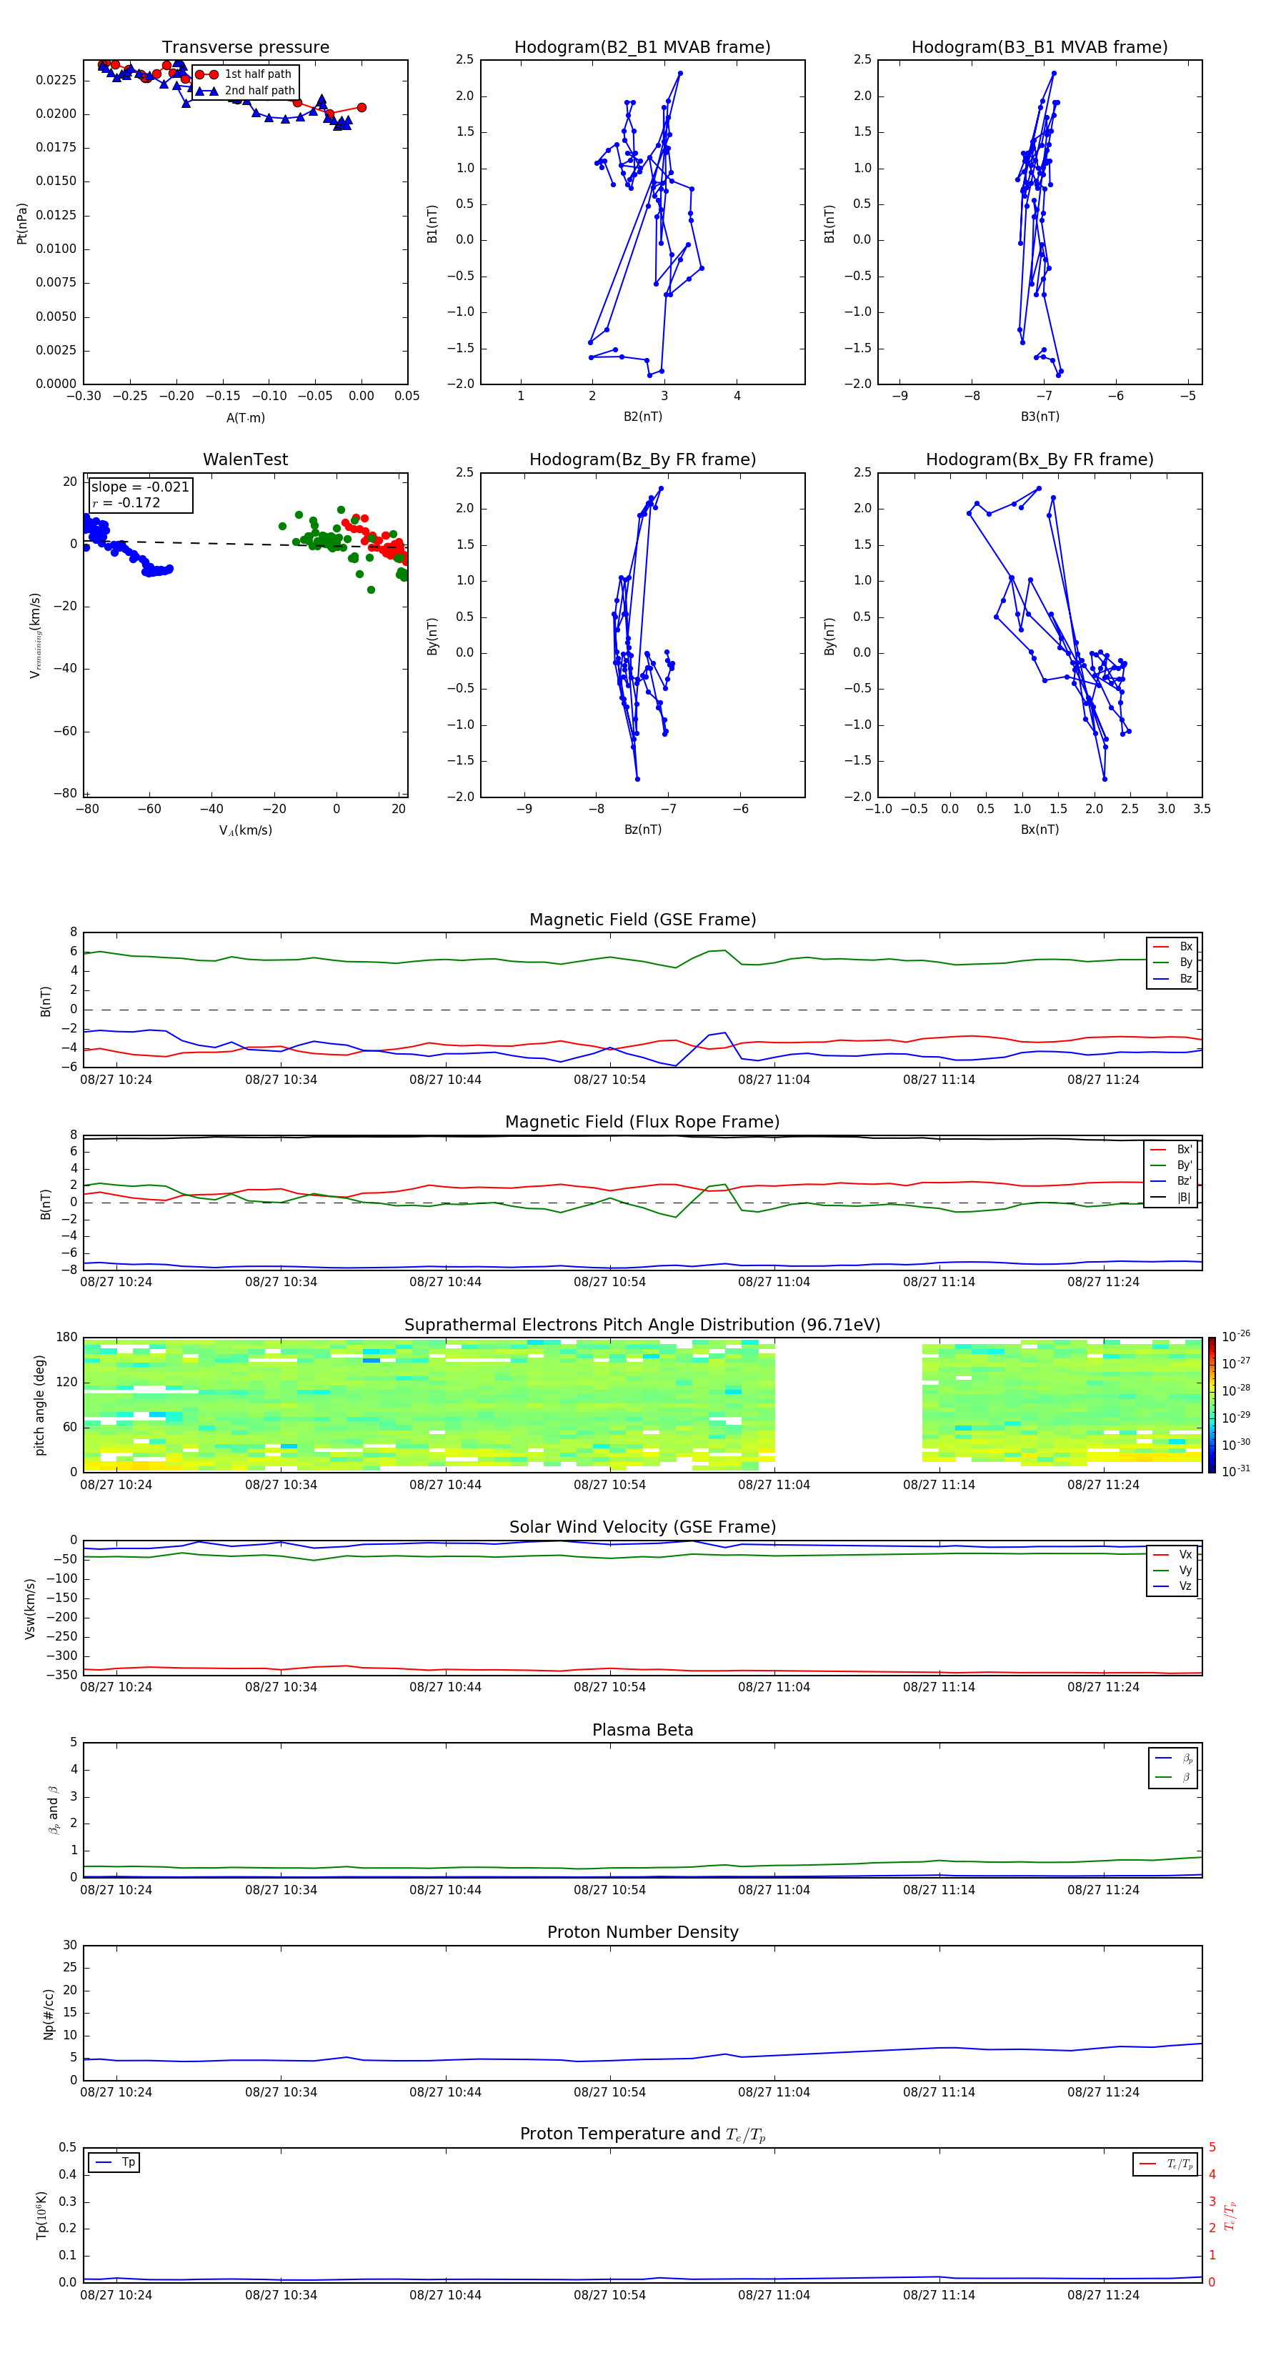Click the 'Transverse pressure' plot title
Image resolution: width=1286 pixels, height=2358 pixels.
pos(245,48)
